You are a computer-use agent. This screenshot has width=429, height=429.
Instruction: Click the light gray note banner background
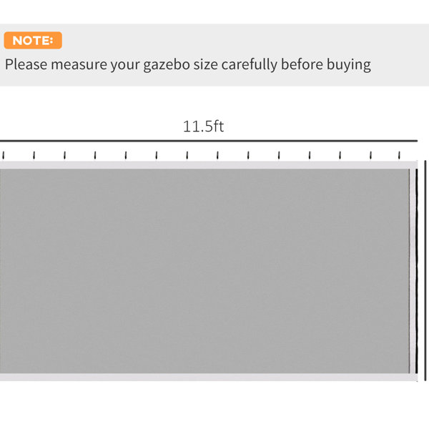pos(214,55)
